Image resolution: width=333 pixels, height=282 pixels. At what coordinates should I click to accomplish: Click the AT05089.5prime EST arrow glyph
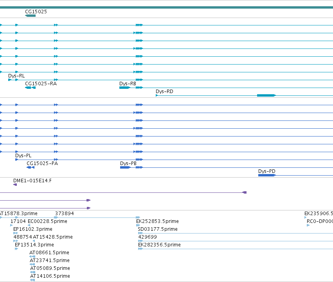[33, 273]
